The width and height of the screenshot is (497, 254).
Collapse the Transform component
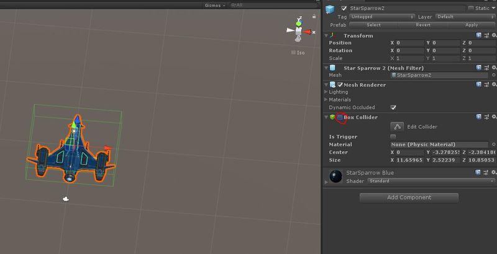tap(326, 36)
